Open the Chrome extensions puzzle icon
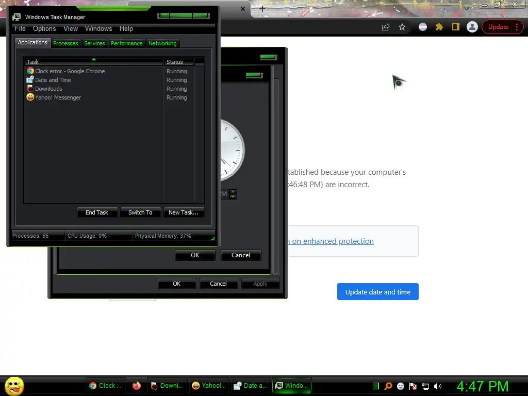528x396 pixels. click(x=439, y=27)
